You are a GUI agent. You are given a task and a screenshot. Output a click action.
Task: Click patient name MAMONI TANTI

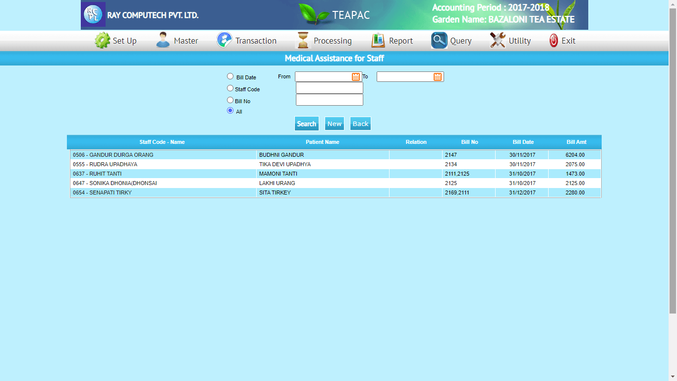[x=278, y=174]
